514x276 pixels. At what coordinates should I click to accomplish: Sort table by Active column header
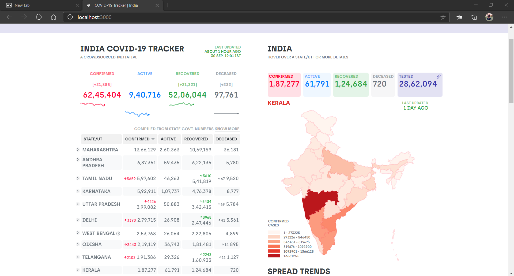click(169, 139)
